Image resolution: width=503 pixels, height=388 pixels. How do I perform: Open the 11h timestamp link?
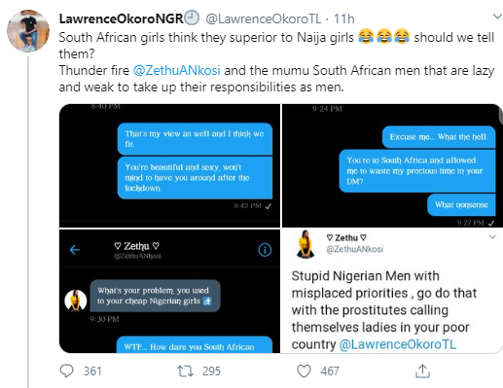tap(343, 18)
